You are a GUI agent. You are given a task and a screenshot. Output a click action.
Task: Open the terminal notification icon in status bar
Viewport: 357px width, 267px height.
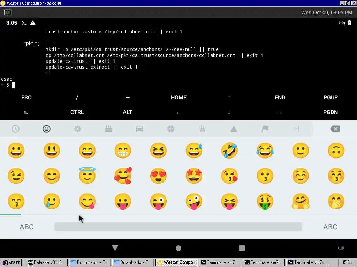pyautogui.click(x=24, y=23)
